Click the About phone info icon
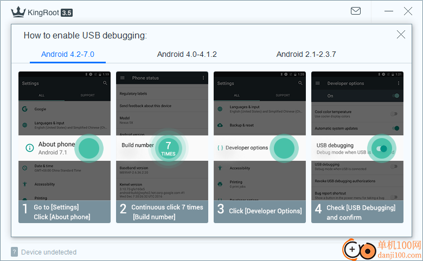 (x=30, y=148)
